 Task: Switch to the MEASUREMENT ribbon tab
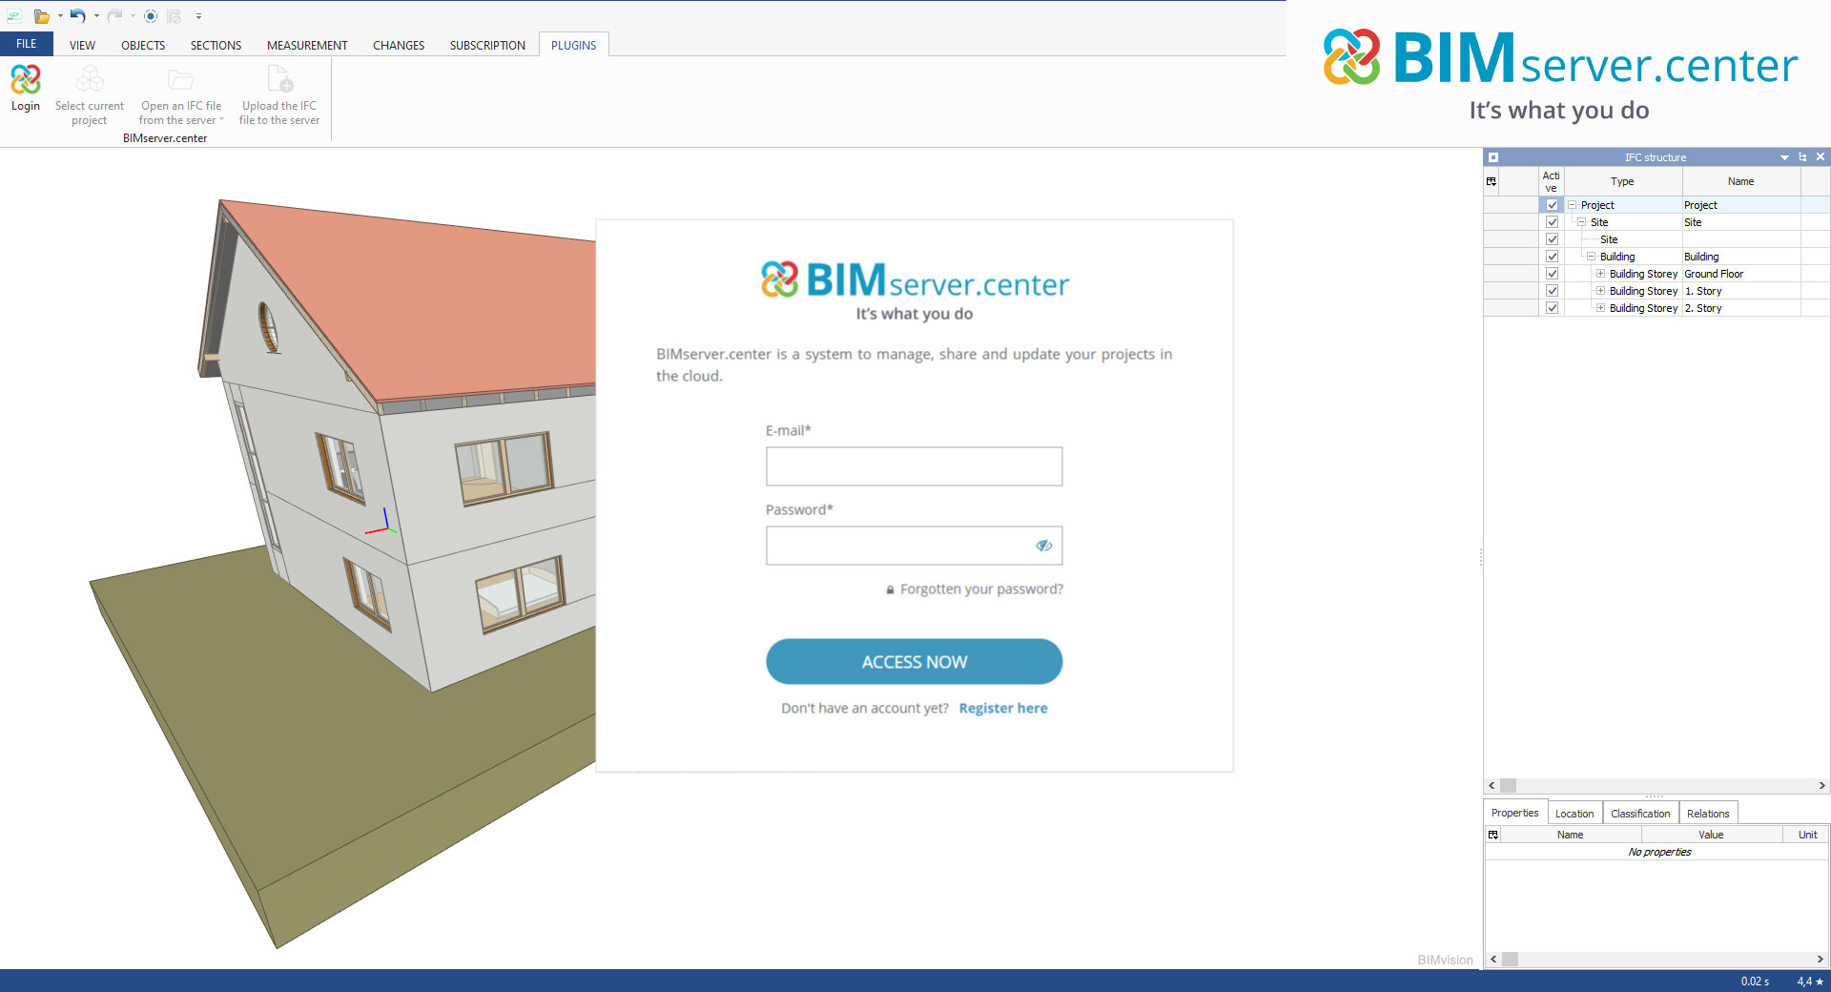point(307,45)
